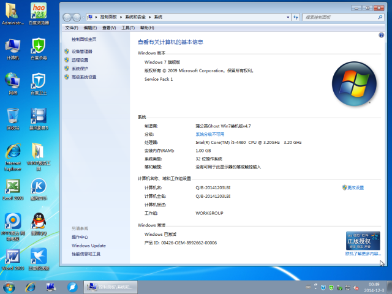Open the Windows Update link
This screenshot has height=294, width=392.
[x=89, y=246]
